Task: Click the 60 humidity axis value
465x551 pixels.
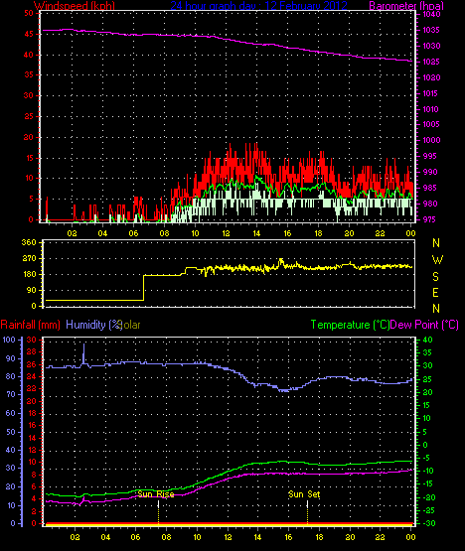Action: (11, 413)
